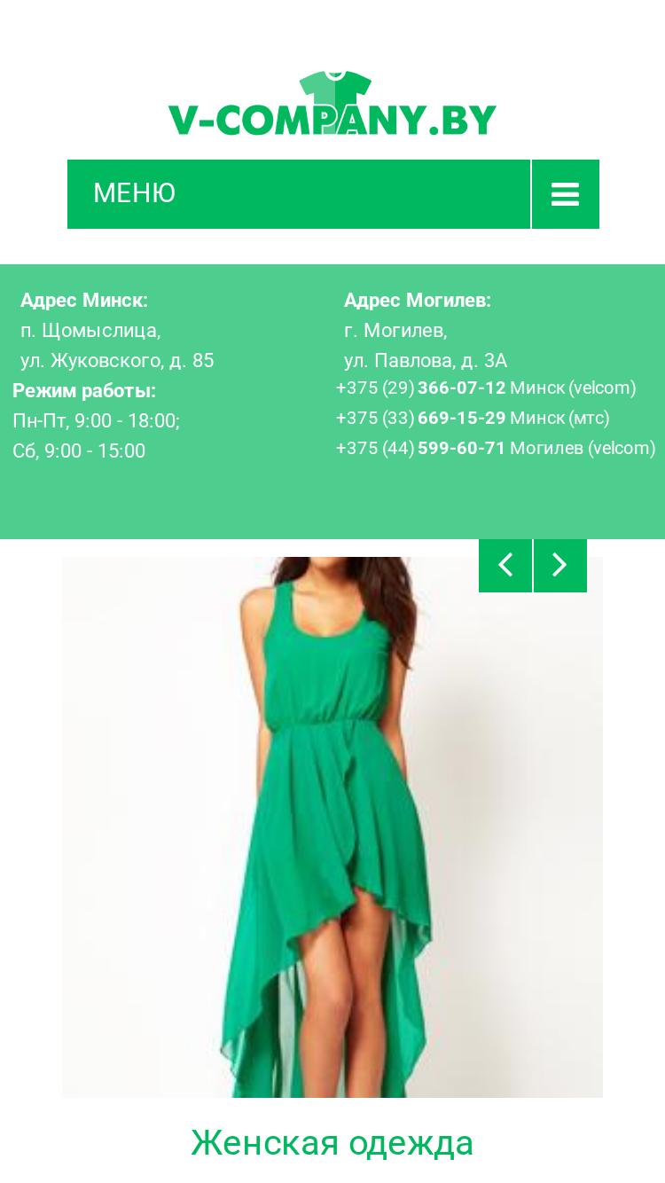
Task: Tap the 599-60-71 Могилев velcom number
Action: 496,448
